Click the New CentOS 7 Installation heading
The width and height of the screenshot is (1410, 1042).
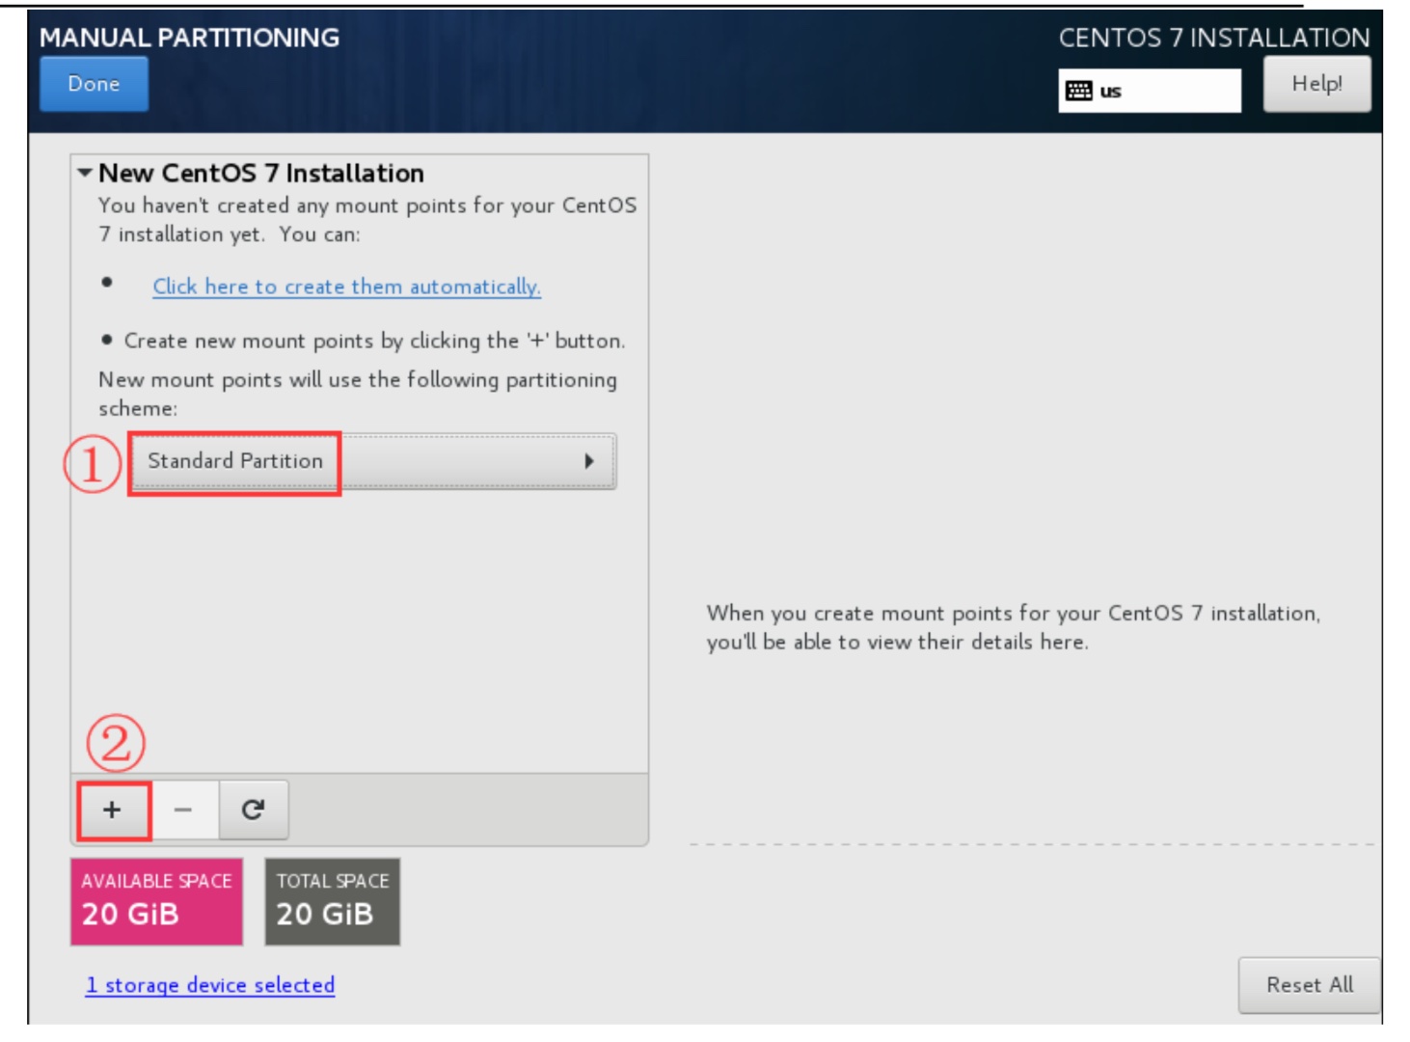(260, 174)
